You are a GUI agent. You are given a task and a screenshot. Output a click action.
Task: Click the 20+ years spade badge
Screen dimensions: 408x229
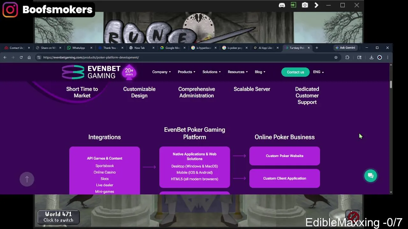pos(129,72)
